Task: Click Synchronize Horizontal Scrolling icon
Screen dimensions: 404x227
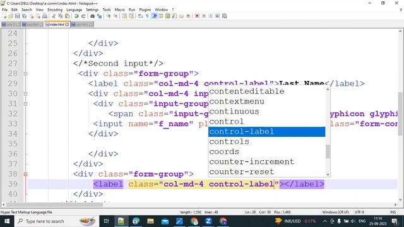Action: click(131, 16)
